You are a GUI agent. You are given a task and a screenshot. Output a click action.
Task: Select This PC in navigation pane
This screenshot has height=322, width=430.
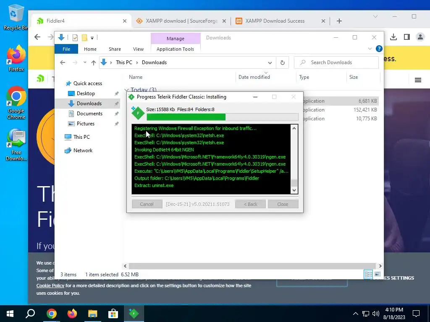point(81,137)
